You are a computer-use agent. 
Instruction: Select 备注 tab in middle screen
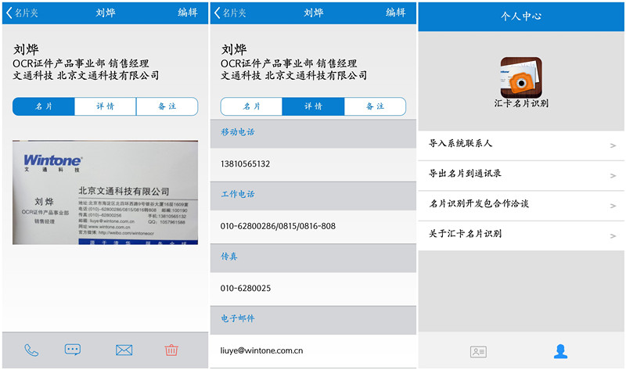coord(376,106)
